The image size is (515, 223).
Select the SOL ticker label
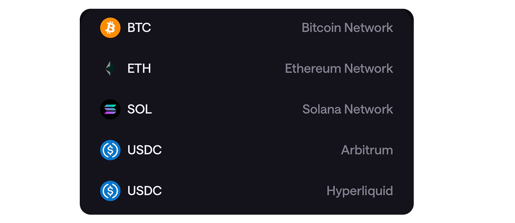[x=139, y=109]
